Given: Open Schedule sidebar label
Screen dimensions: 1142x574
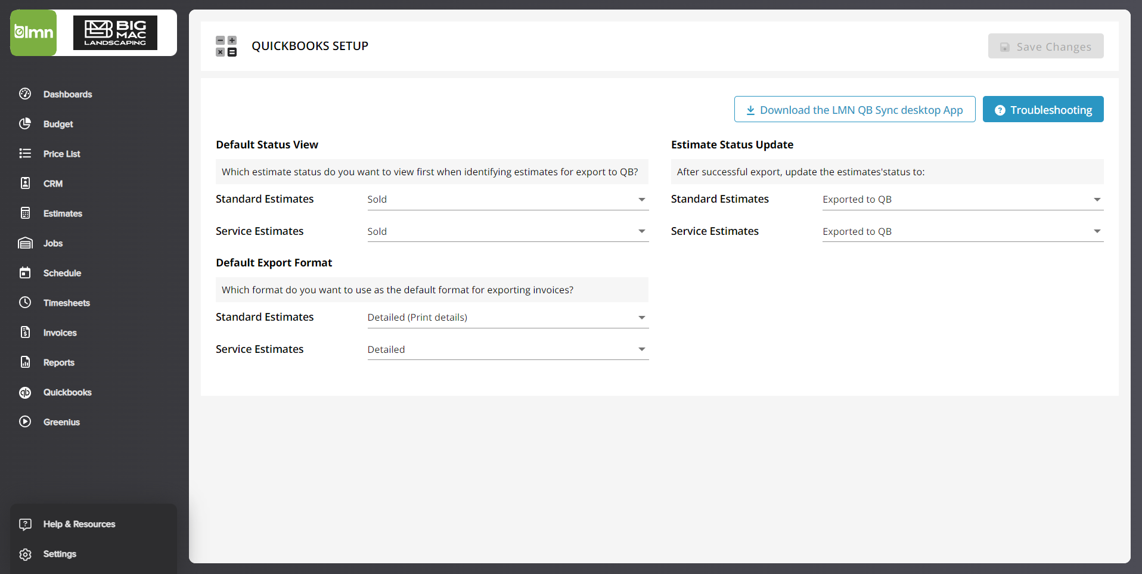Looking at the screenshot, I should 62,273.
